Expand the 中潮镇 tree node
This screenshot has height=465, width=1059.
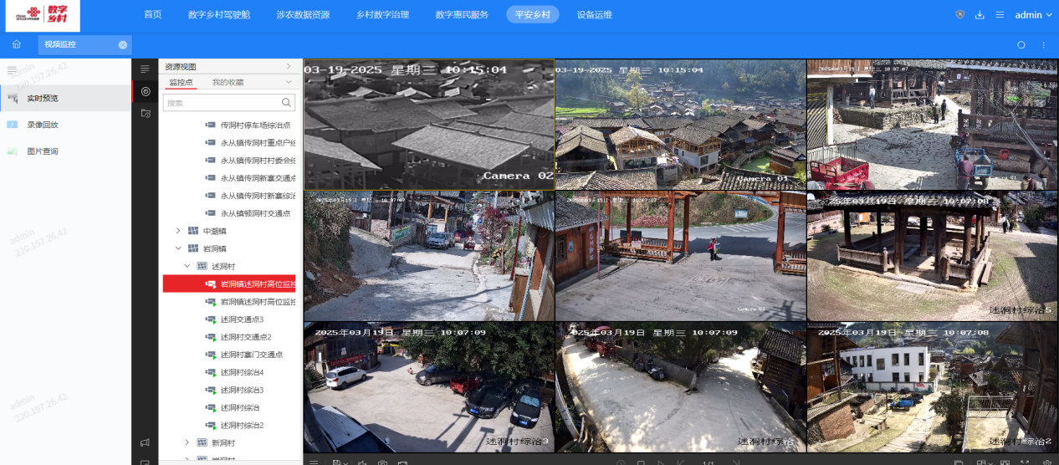177,231
